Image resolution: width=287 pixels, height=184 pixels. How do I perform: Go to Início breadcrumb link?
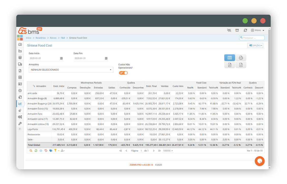tap(28, 38)
